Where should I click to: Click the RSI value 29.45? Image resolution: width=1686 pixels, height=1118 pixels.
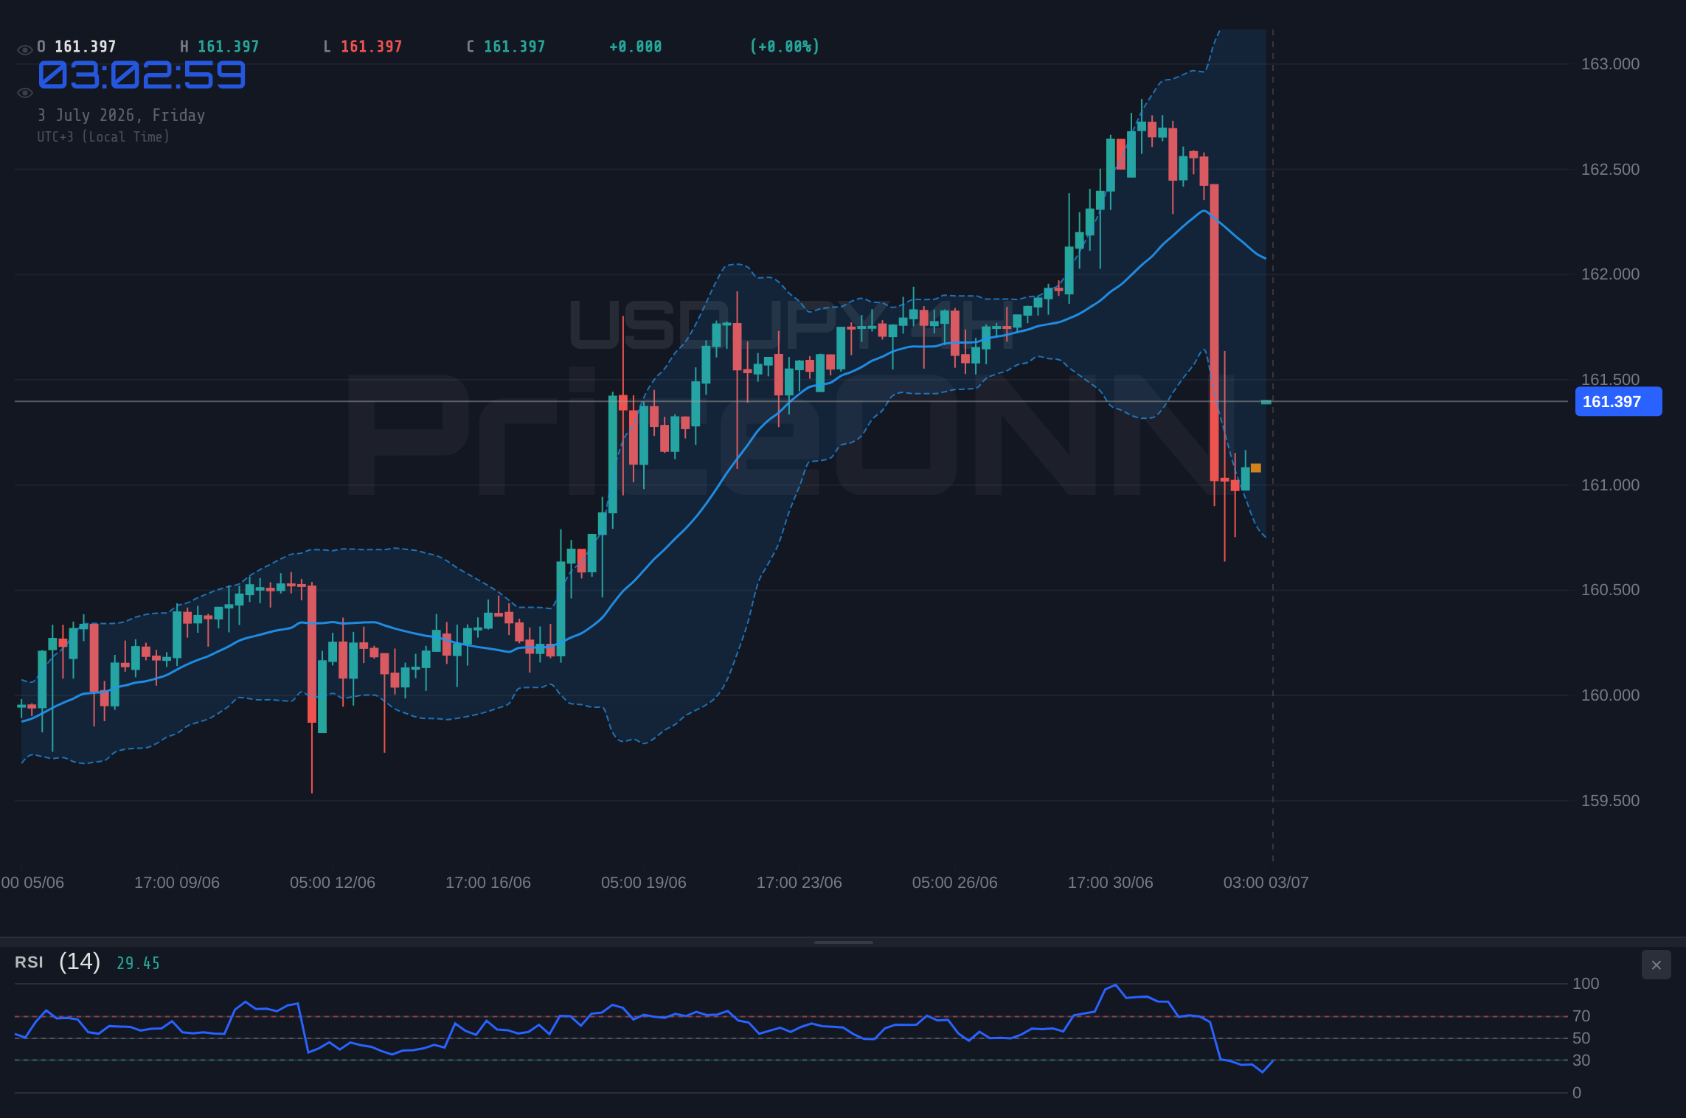(138, 963)
